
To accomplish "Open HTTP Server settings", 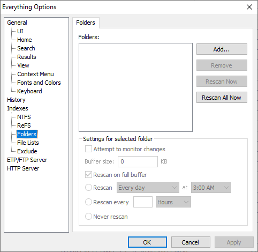I will (x=23, y=168).
